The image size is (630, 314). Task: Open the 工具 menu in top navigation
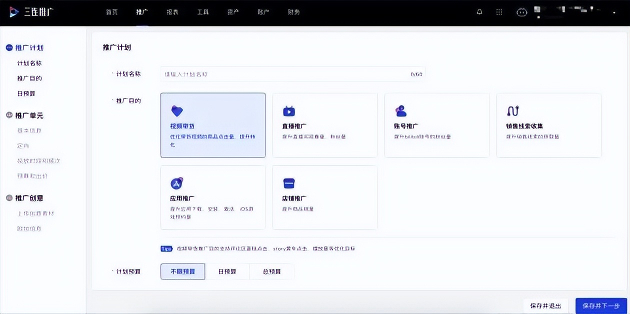point(202,12)
